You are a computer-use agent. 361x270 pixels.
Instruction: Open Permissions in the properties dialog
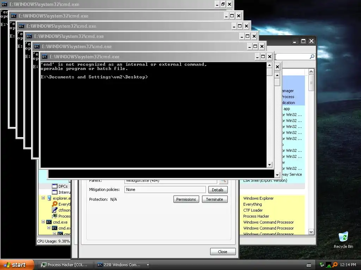[186, 199]
